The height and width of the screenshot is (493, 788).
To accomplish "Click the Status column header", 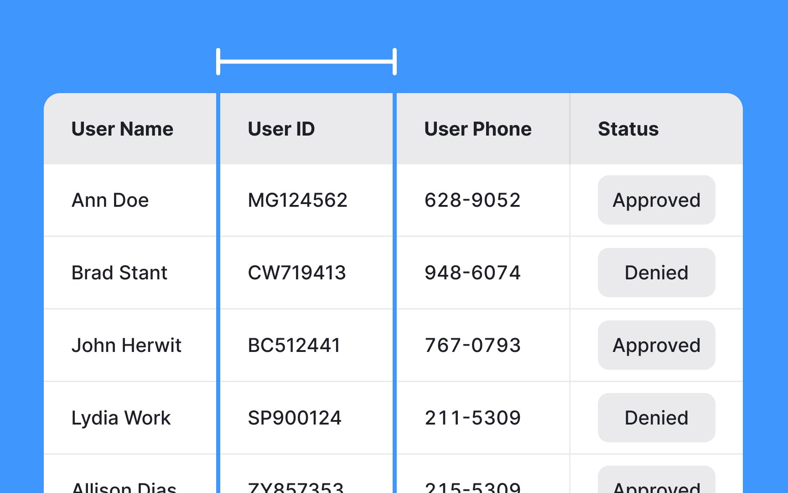I will click(628, 129).
